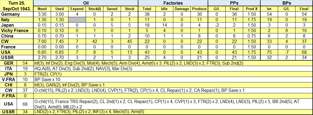Select the Prod X column header
This screenshot has width=313, height=115.
pos(252,9)
